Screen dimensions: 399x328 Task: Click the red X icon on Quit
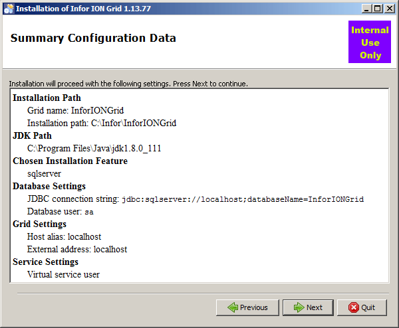[x=353, y=307]
